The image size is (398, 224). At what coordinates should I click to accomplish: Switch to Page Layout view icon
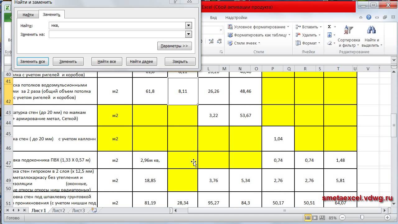pyautogui.click(x=315, y=218)
